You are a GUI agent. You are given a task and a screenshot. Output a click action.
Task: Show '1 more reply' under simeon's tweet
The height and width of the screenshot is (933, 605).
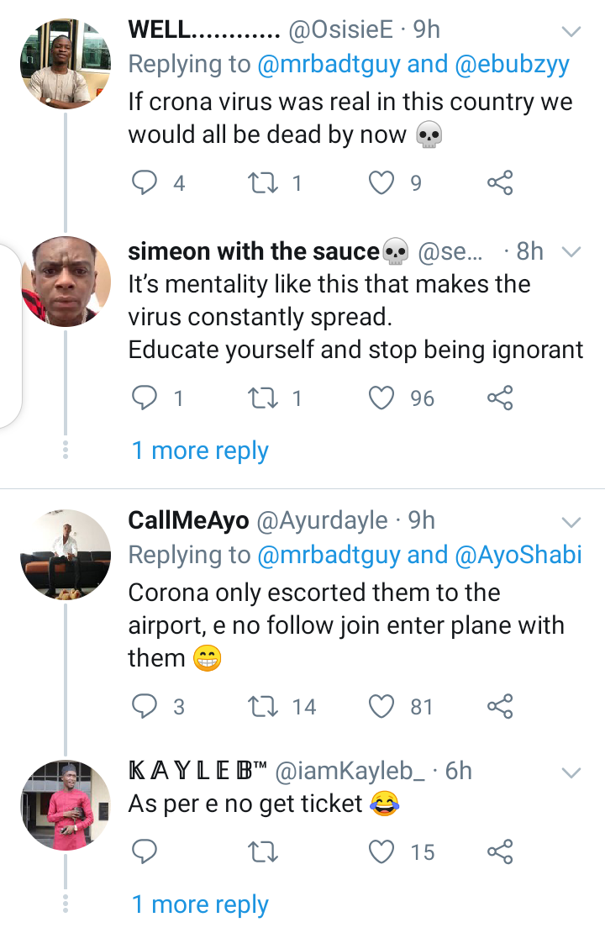click(200, 451)
